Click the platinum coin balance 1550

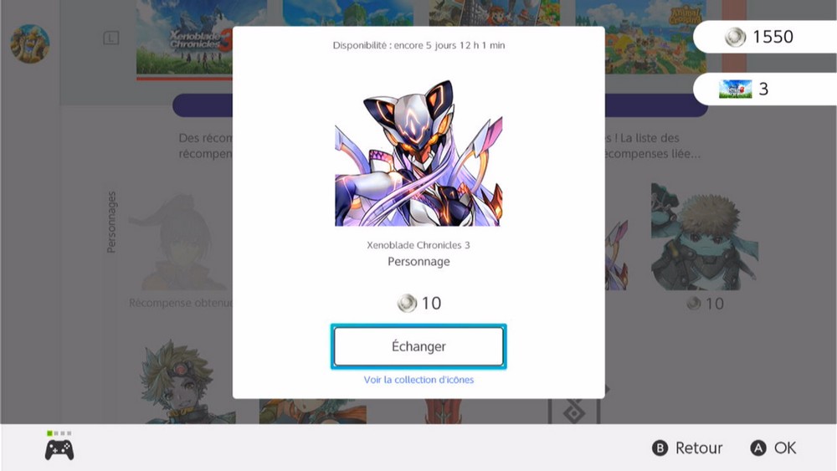[764, 37]
